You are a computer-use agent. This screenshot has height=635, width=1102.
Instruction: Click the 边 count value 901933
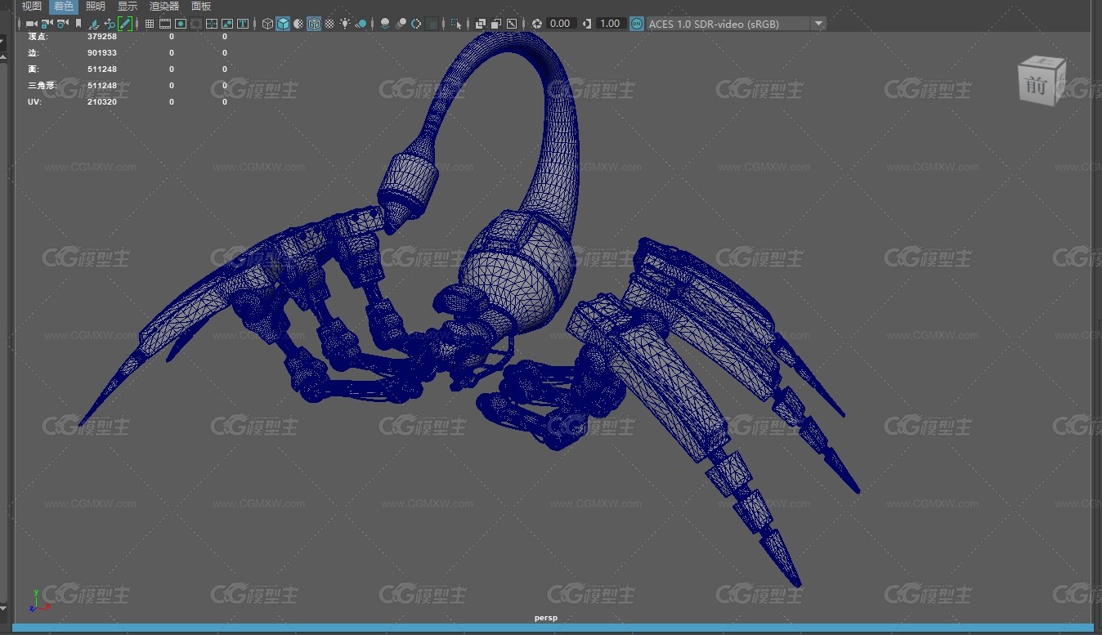(x=102, y=53)
